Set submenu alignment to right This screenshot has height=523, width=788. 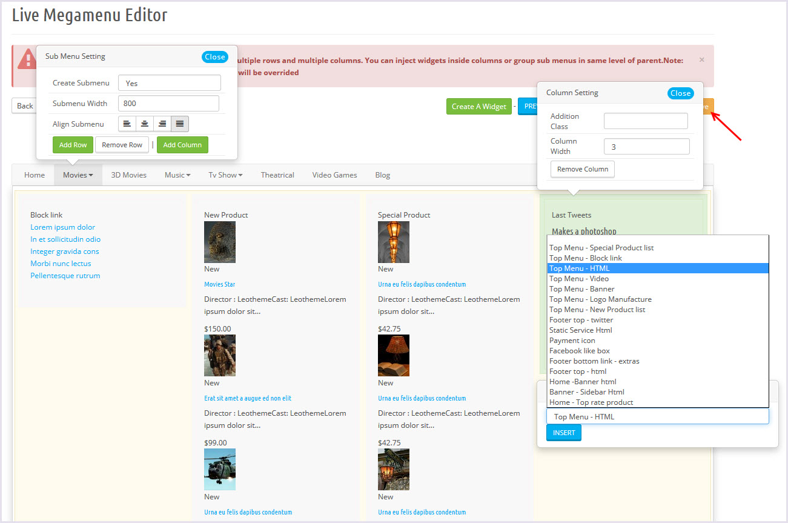(162, 124)
